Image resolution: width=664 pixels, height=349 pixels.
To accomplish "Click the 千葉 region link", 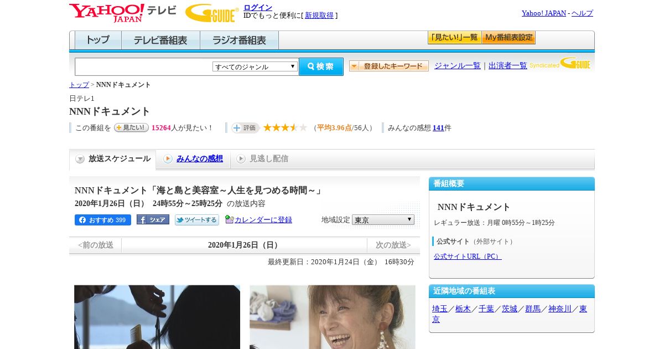I will click(486, 309).
